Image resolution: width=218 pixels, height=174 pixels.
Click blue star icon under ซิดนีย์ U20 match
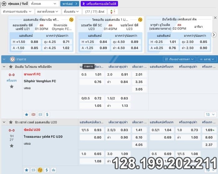click(26, 170)
